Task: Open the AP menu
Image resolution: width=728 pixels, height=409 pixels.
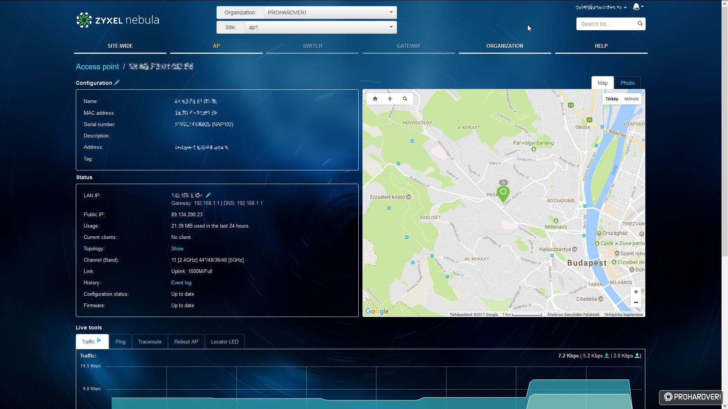Action: pyautogui.click(x=217, y=46)
